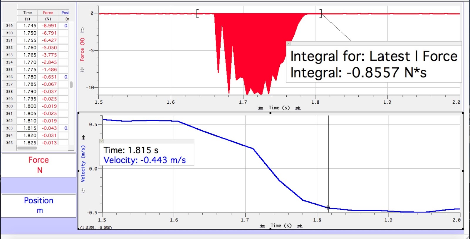Viewport: 470px width, 239px height.
Task: Click the data table horizontal scrollbar thumb
Action: (27, 148)
